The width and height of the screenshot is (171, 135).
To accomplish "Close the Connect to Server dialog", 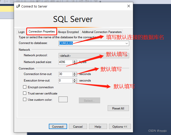I will 129,6.
